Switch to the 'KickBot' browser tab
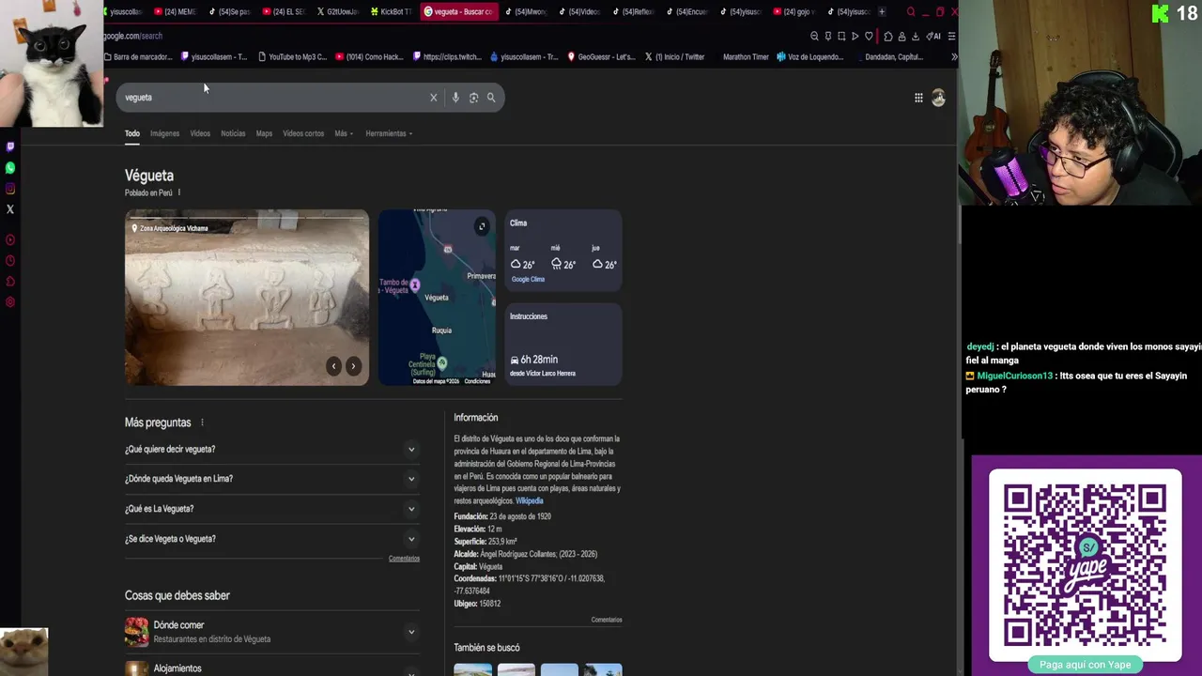 pos(390,11)
